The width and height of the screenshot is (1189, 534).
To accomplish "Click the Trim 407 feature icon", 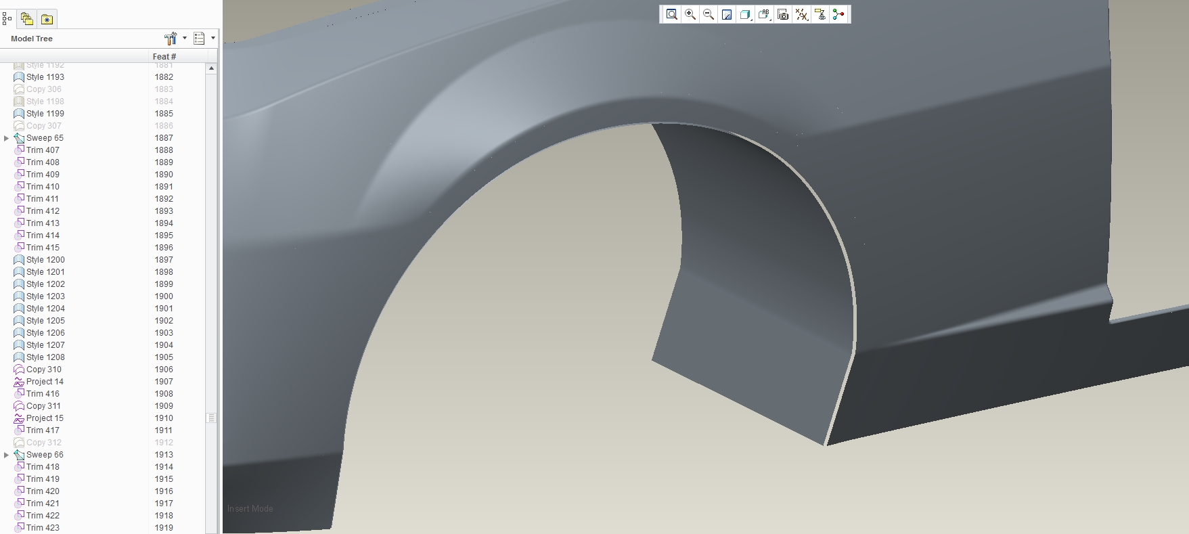I will tap(19, 150).
